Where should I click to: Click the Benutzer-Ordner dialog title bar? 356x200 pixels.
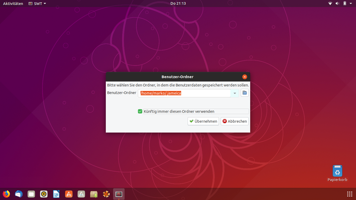tap(178, 77)
